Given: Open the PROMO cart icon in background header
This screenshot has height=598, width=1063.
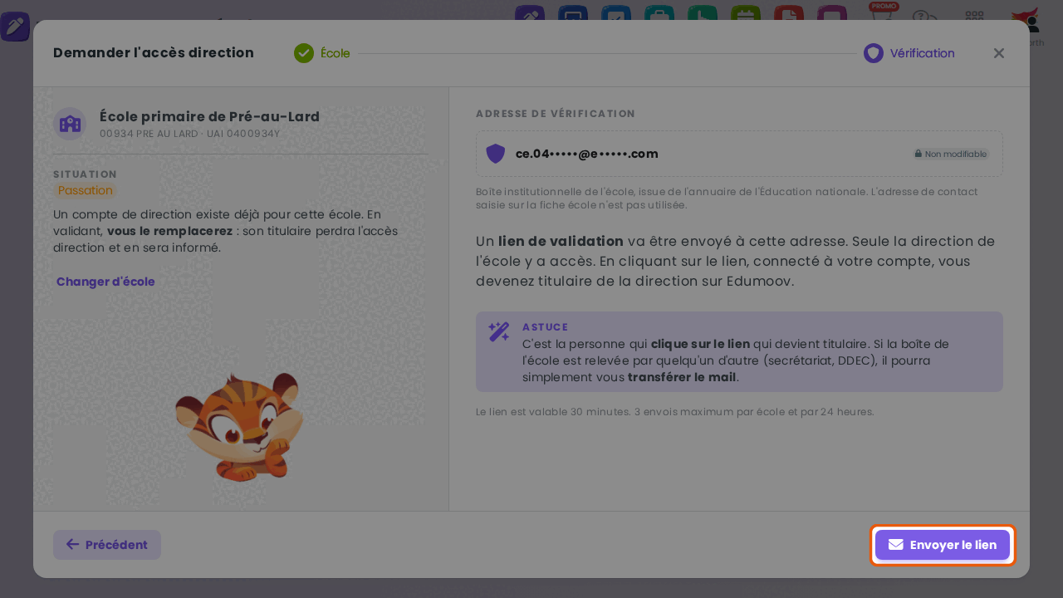Looking at the screenshot, I should pyautogui.click(x=883, y=15).
